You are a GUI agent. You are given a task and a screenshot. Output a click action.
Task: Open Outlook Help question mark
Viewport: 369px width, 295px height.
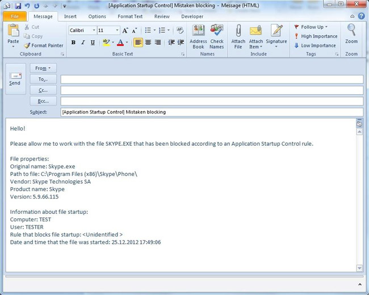(x=361, y=16)
